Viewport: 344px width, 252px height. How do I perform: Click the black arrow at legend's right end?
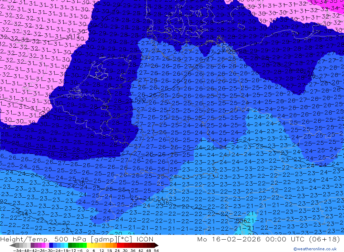157,245
